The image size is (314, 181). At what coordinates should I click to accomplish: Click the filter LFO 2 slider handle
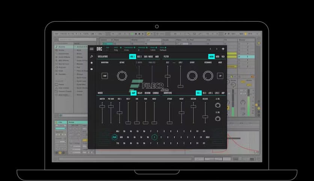tap(180, 86)
